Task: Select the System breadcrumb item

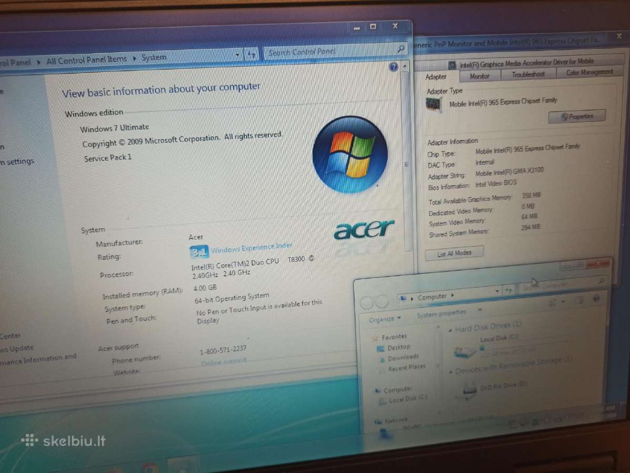Action: click(x=154, y=57)
